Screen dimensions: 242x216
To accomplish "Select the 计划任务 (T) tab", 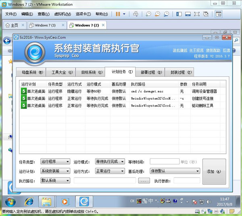I will [120, 72].
